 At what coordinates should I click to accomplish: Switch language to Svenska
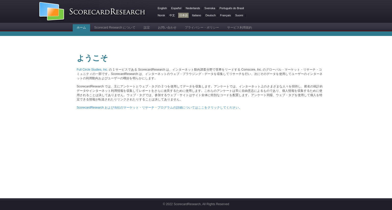point(210,8)
